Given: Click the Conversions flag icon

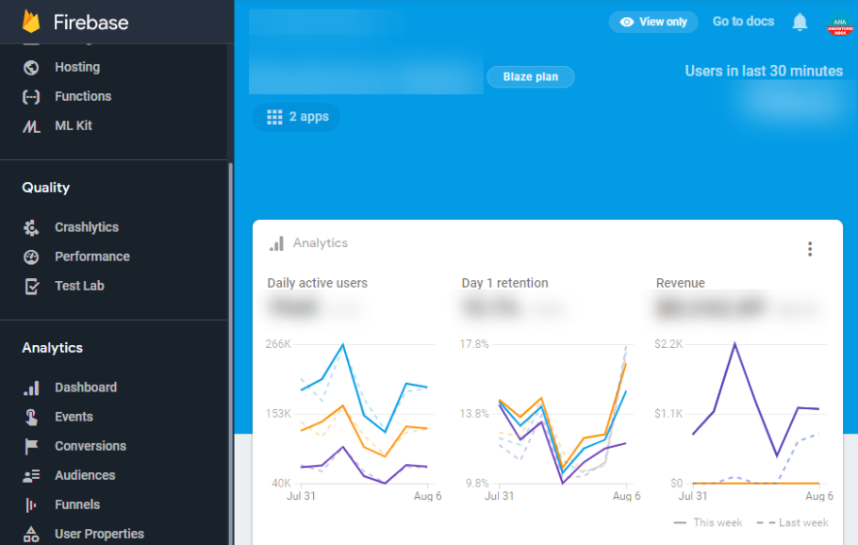Looking at the screenshot, I should pyautogui.click(x=31, y=446).
